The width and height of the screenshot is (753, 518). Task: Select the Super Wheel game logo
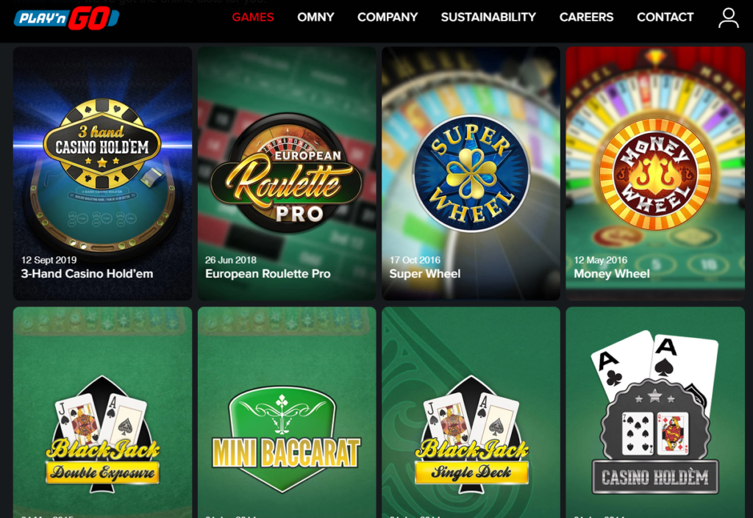471,173
